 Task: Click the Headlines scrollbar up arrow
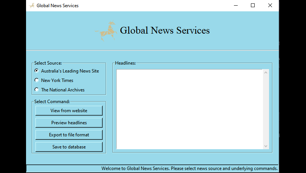pyautogui.click(x=266, y=73)
